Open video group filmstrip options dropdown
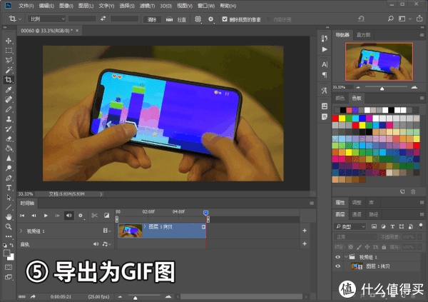Screen dimensions: 428x302 coord(107,231)
